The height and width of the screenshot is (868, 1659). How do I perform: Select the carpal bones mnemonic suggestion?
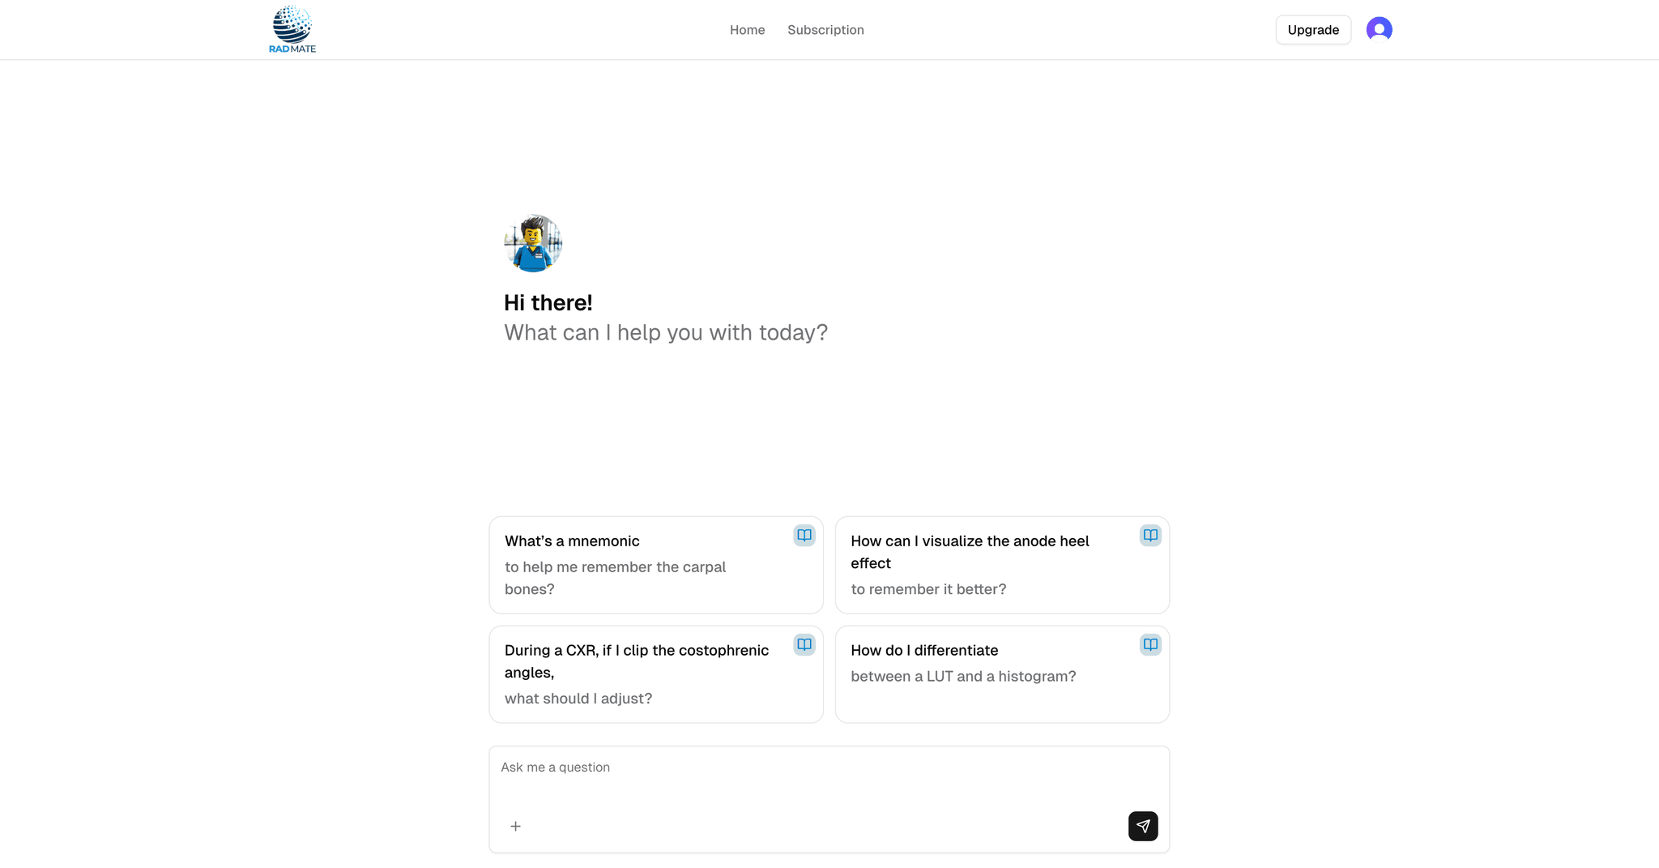(640, 566)
